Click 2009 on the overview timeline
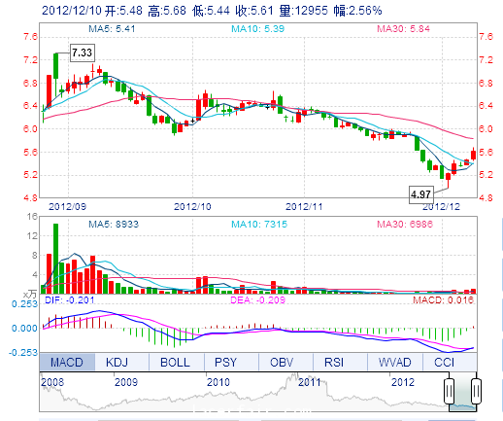This screenshot has height=421, width=503. click(x=126, y=382)
